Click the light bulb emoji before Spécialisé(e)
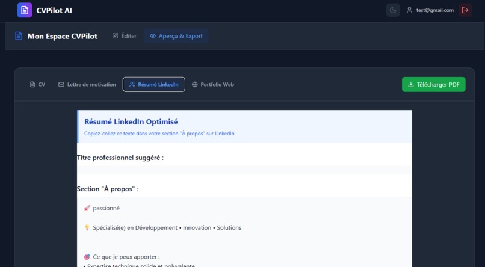 [x=87, y=228]
